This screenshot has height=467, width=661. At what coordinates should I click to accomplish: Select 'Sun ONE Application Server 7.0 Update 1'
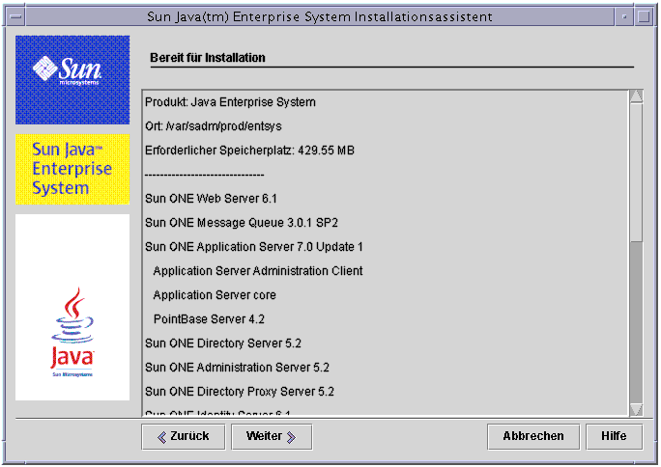tap(254, 247)
